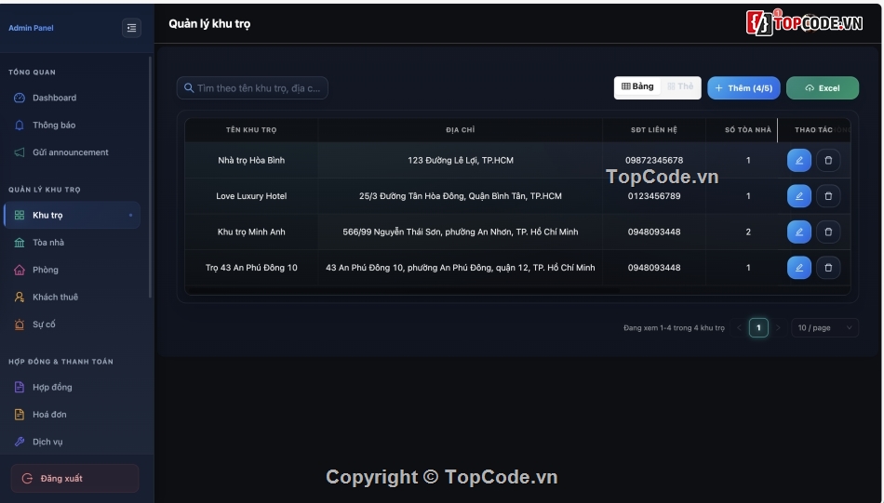884x503 pixels.
Task: Open the 10 / page size dropdown
Action: [824, 328]
